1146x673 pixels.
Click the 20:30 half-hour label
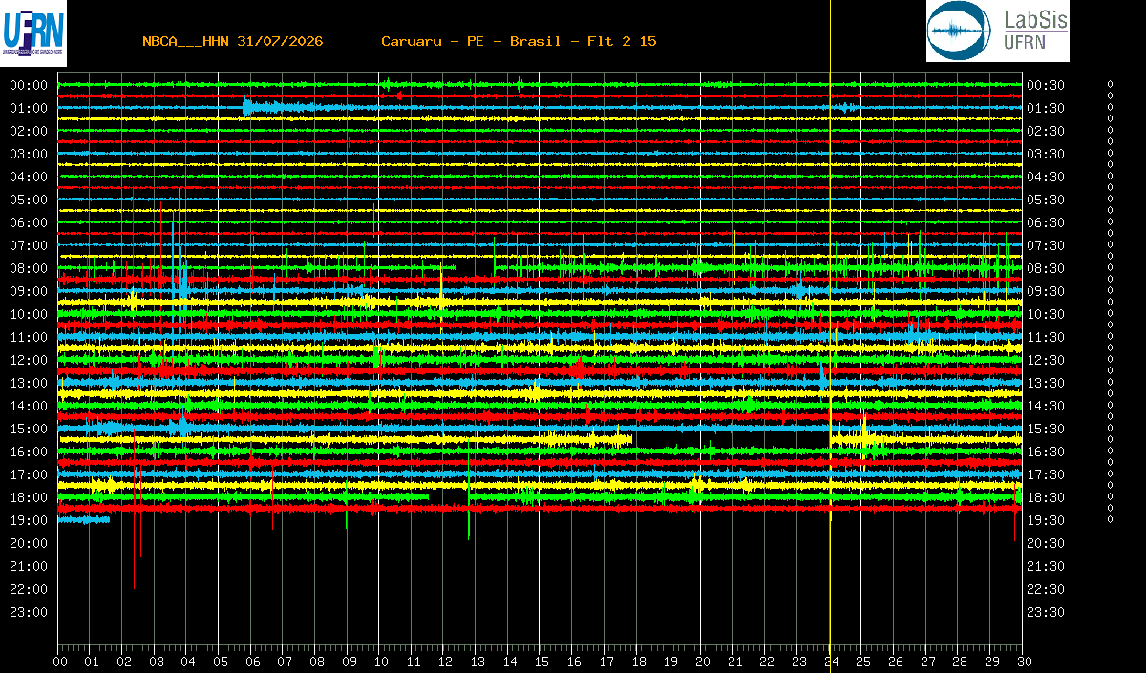click(1046, 543)
